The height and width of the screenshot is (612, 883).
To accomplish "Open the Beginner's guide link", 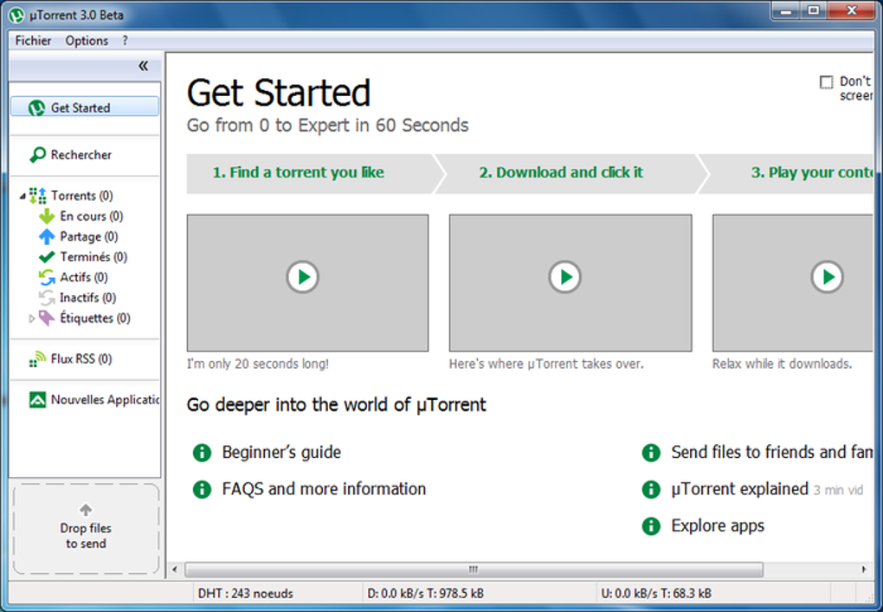I will click(x=281, y=452).
